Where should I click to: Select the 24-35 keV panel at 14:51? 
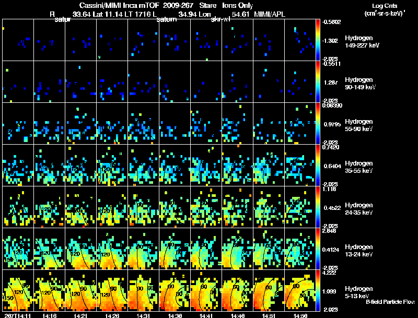[x=269, y=207]
